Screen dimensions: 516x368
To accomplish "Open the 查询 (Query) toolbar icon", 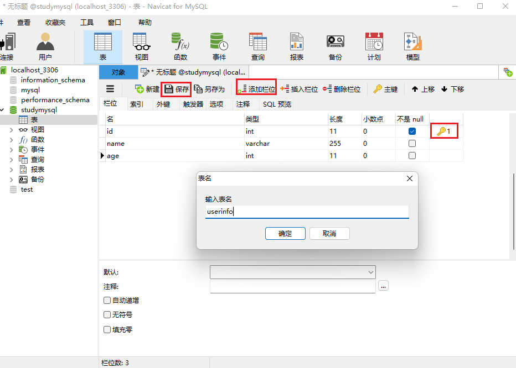I will (258, 46).
